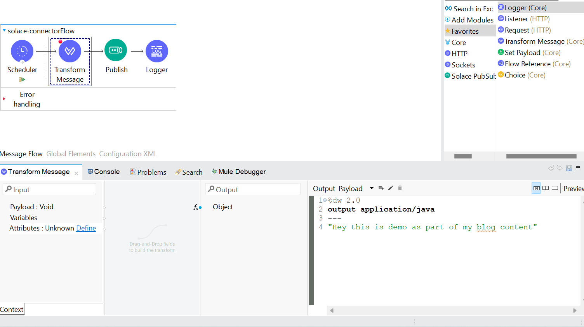
Task: Click the Define link for Attributes
Action: tap(86, 228)
